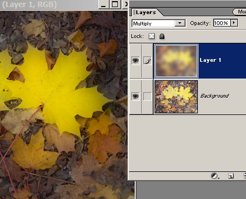The width and height of the screenshot is (246, 199).
Task: Select the blurred Layer 1 thumbnail
Action: tap(176, 61)
